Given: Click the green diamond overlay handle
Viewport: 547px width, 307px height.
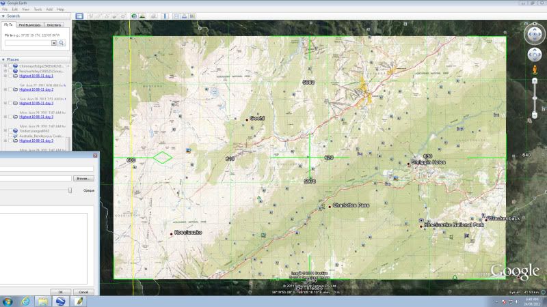Looking at the screenshot, I should [x=162, y=158].
